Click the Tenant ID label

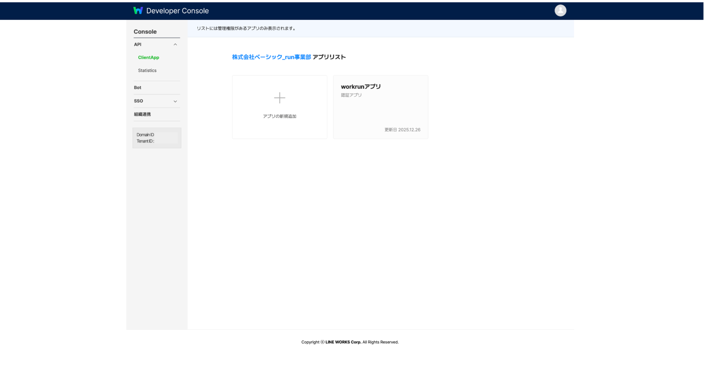pyautogui.click(x=145, y=141)
